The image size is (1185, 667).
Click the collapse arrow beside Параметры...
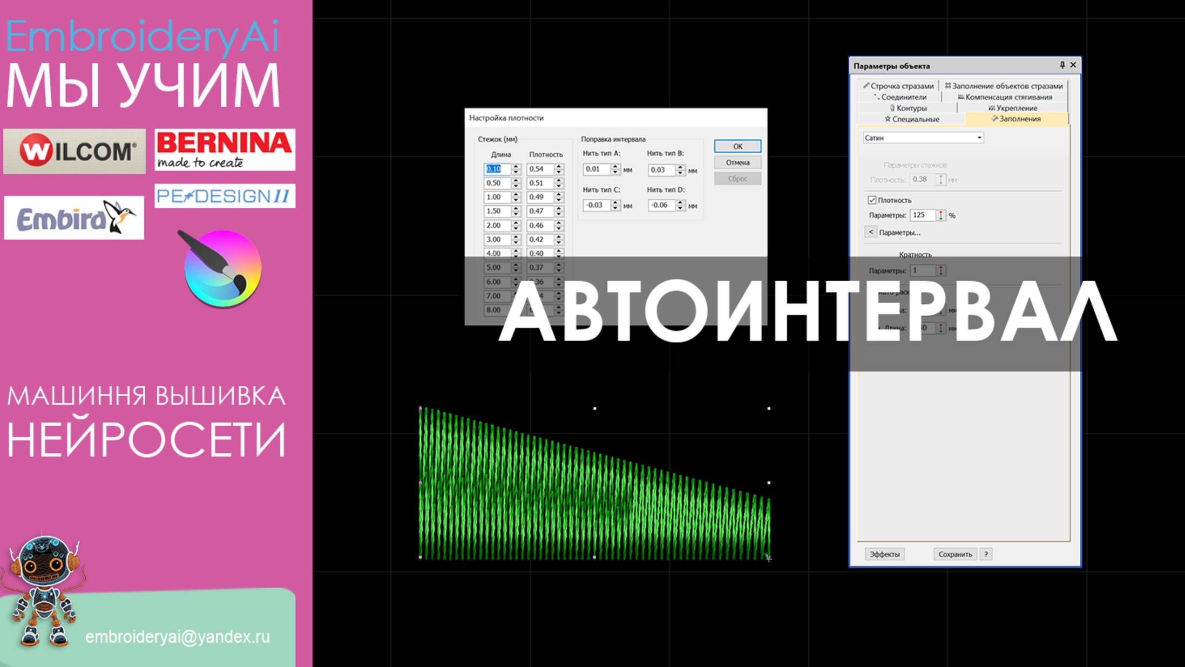click(870, 232)
